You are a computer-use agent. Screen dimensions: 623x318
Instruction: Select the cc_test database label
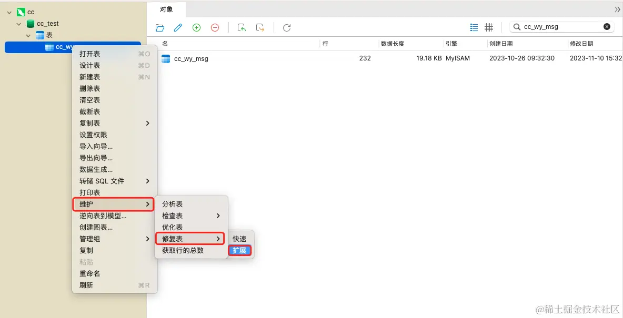point(48,24)
